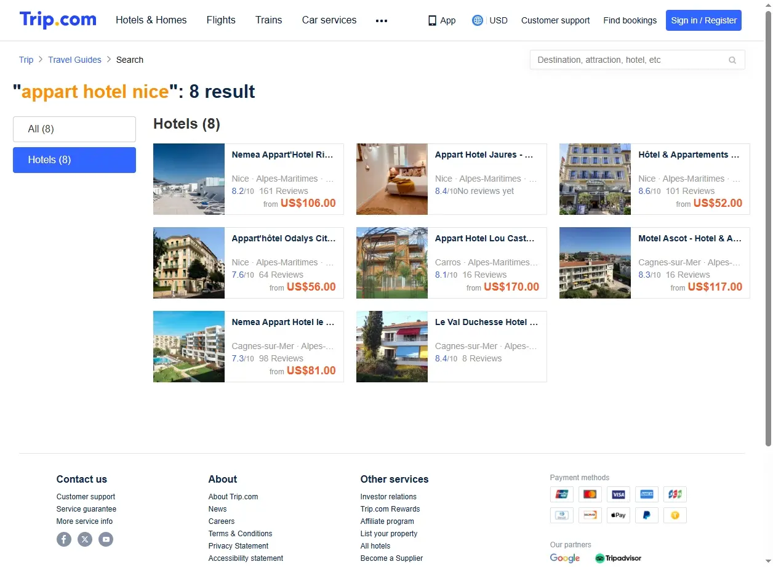This screenshot has width=773, height=567.
Task: Click the Mastercard payment icon
Action: point(590,494)
